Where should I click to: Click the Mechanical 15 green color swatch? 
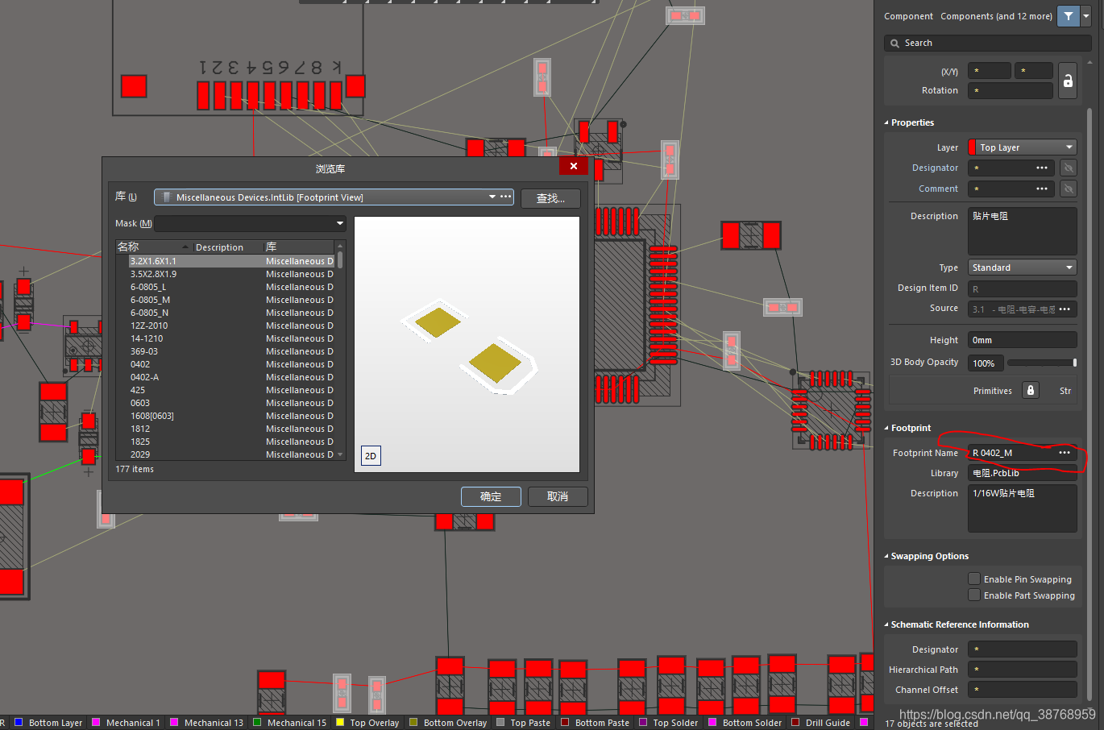(257, 722)
